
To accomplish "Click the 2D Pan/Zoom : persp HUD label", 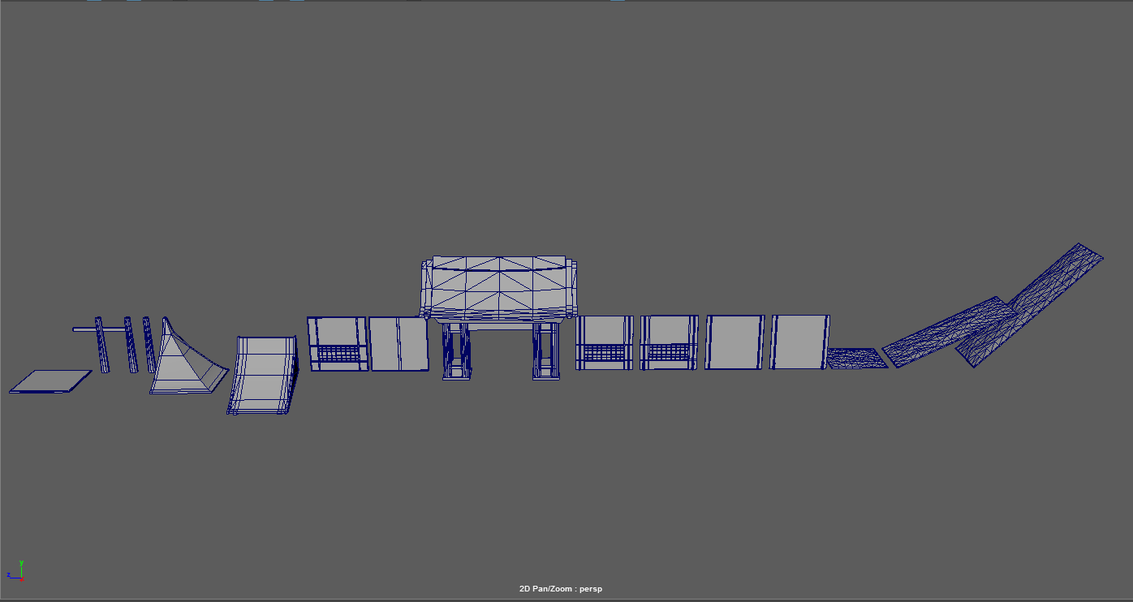I will click(x=560, y=587).
